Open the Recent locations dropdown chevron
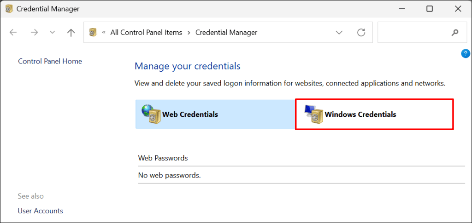This screenshot has height=223, width=472. point(52,33)
